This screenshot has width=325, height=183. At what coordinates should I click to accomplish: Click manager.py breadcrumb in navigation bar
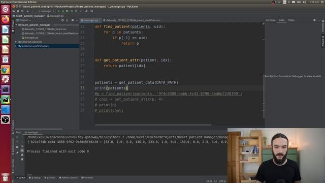(x=55, y=16)
